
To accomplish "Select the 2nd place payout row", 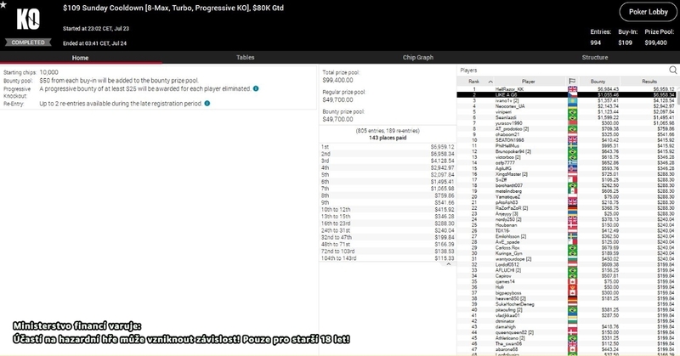I will (x=388, y=154).
